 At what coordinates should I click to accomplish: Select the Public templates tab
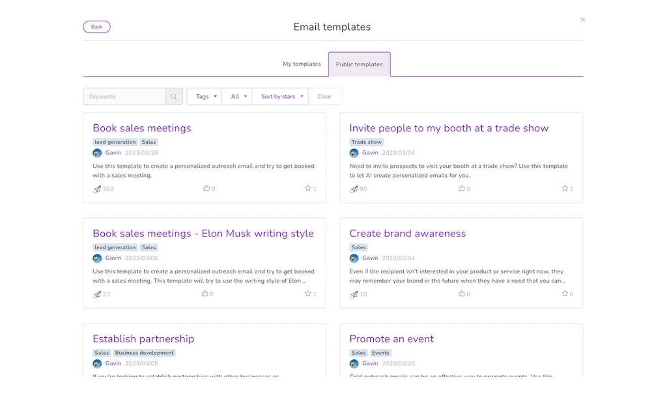click(x=359, y=64)
